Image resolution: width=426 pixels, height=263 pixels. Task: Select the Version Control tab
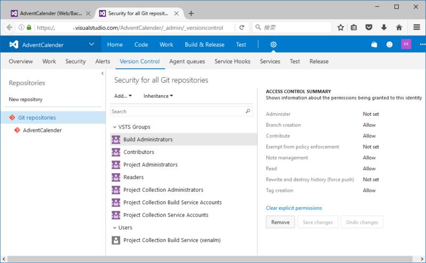click(x=140, y=61)
